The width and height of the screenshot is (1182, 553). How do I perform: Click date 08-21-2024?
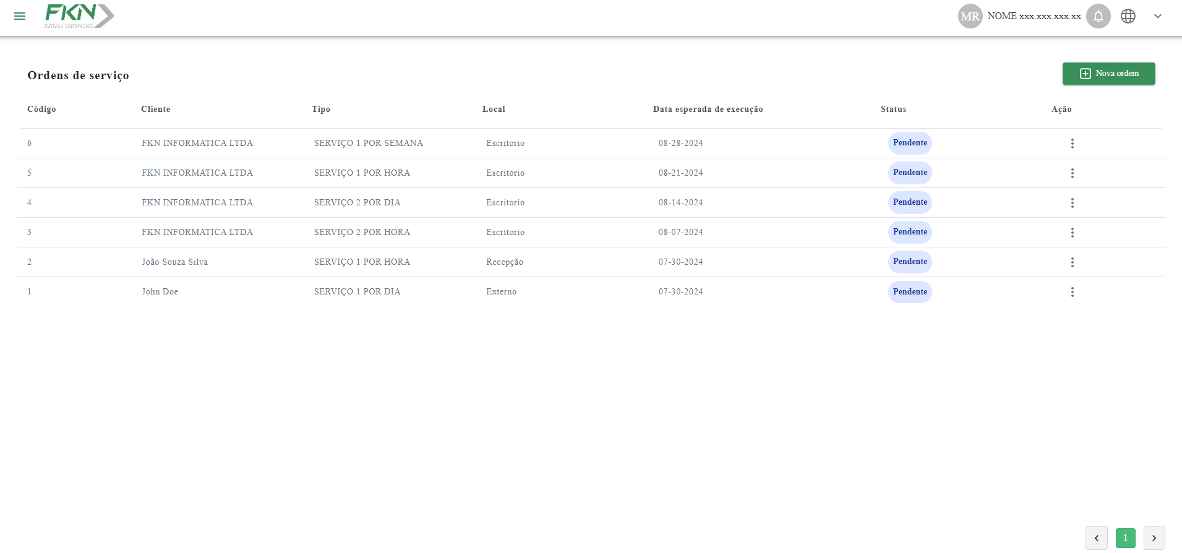(680, 173)
